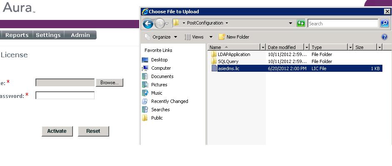Viewport: 392px width, 166px height.
Task: Open Recently Changed in Favorite Links
Action: pyautogui.click(x=169, y=101)
